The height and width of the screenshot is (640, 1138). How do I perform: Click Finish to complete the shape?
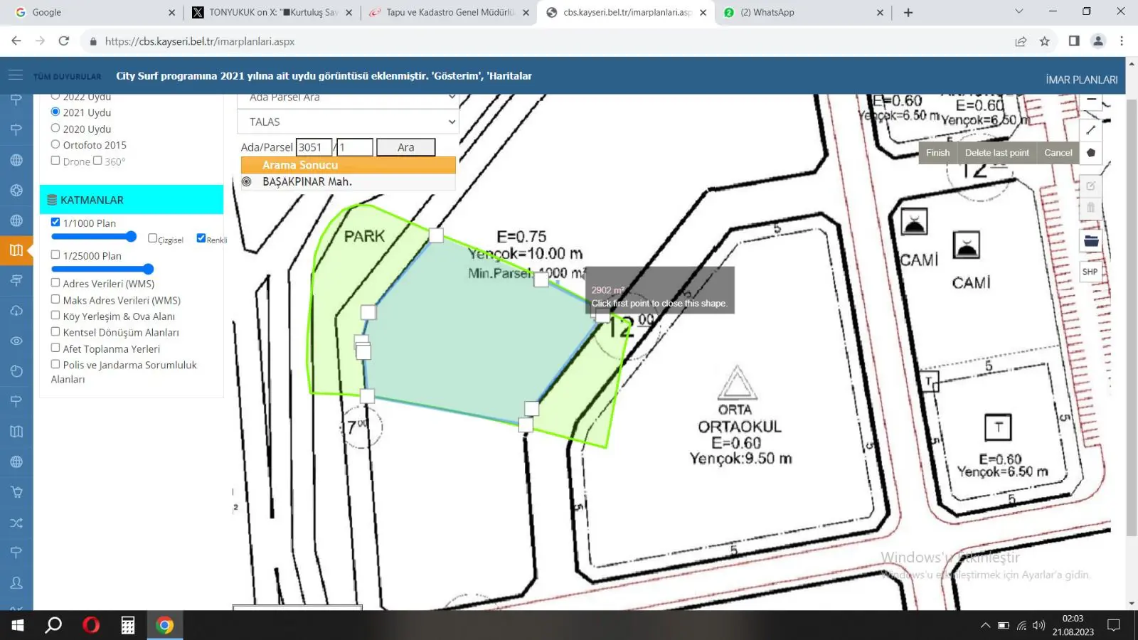click(x=937, y=153)
